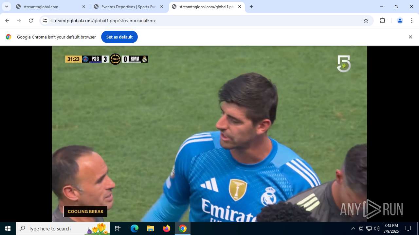
Task: Click the COOLING BREAK caption
Action: pyautogui.click(x=85, y=211)
